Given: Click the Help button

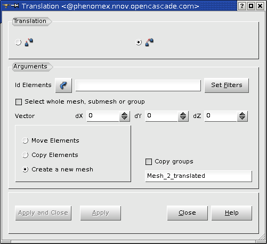Looking at the screenshot, I should (232, 213).
